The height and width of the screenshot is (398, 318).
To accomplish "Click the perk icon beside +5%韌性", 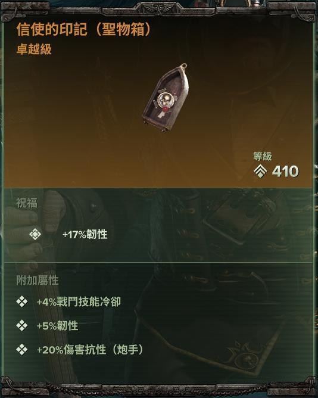I will point(22,326).
